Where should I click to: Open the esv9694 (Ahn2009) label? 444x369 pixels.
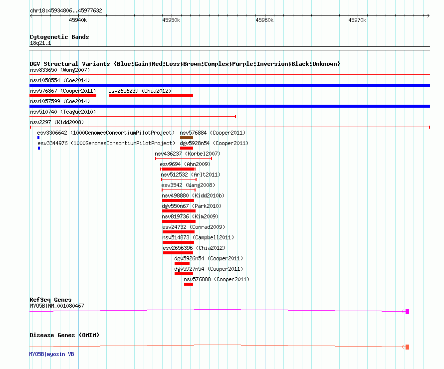(185, 164)
